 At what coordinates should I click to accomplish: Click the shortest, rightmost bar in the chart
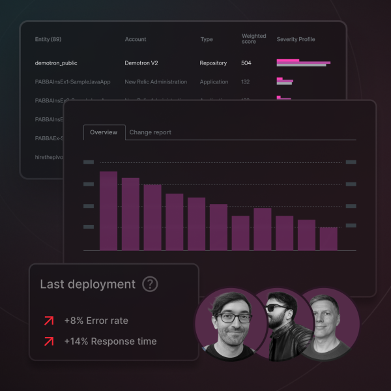[x=328, y=239]
